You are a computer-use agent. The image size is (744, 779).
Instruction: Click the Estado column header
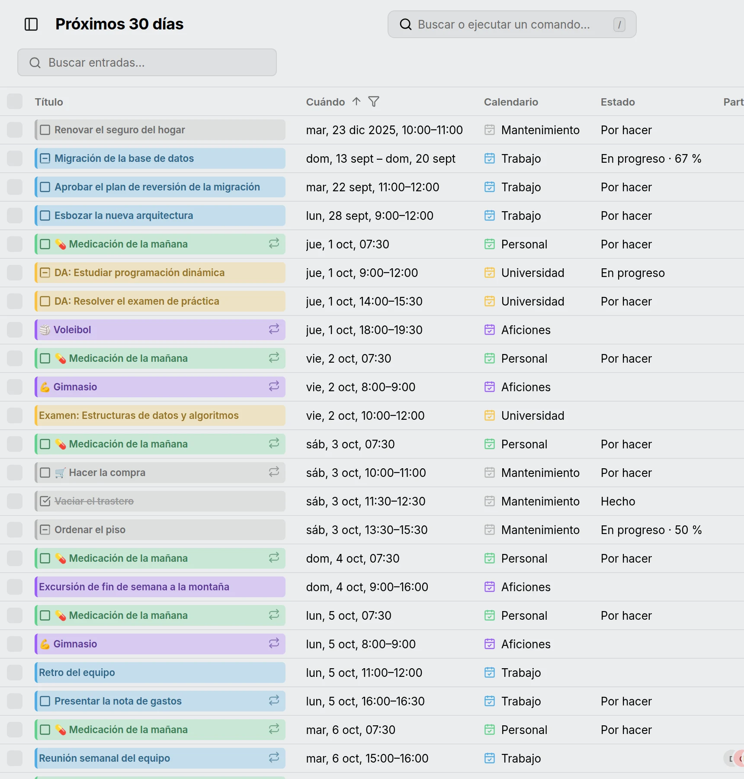point(618,102)
